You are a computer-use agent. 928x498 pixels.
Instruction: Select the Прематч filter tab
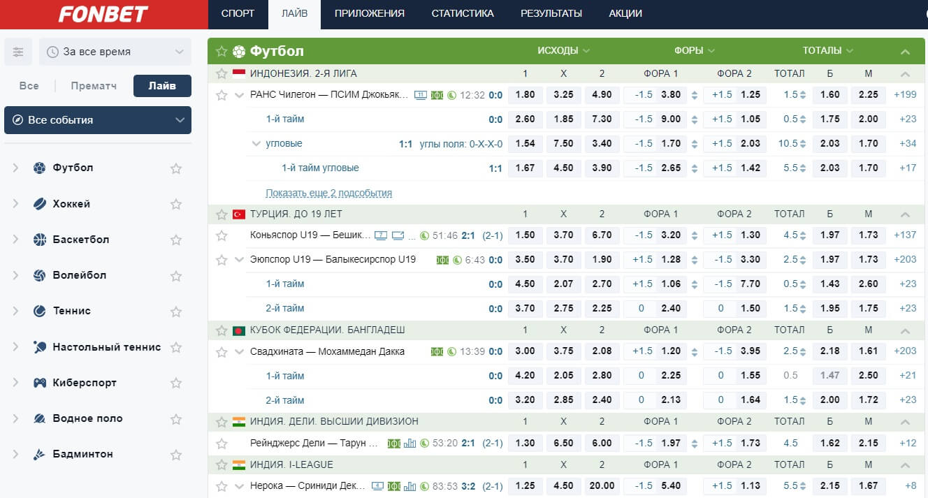[94, 86]
